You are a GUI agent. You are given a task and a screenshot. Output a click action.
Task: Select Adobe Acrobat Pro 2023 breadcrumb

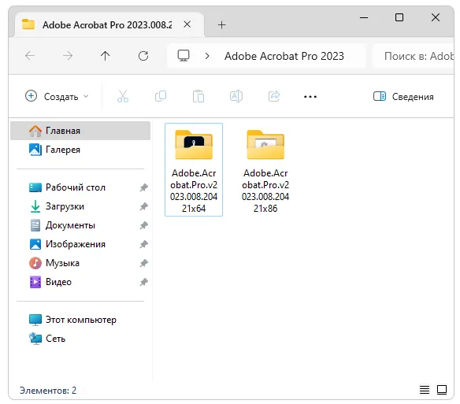point(284,56)
